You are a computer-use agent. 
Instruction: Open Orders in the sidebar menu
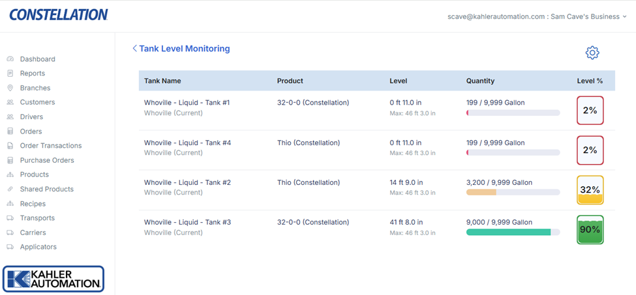point(31,132)
